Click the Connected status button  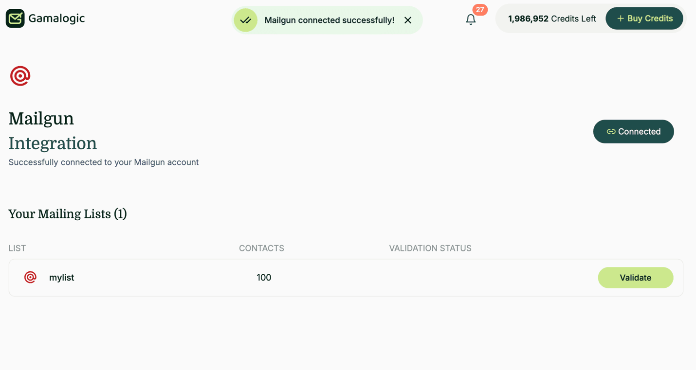(x=633, y=131)
